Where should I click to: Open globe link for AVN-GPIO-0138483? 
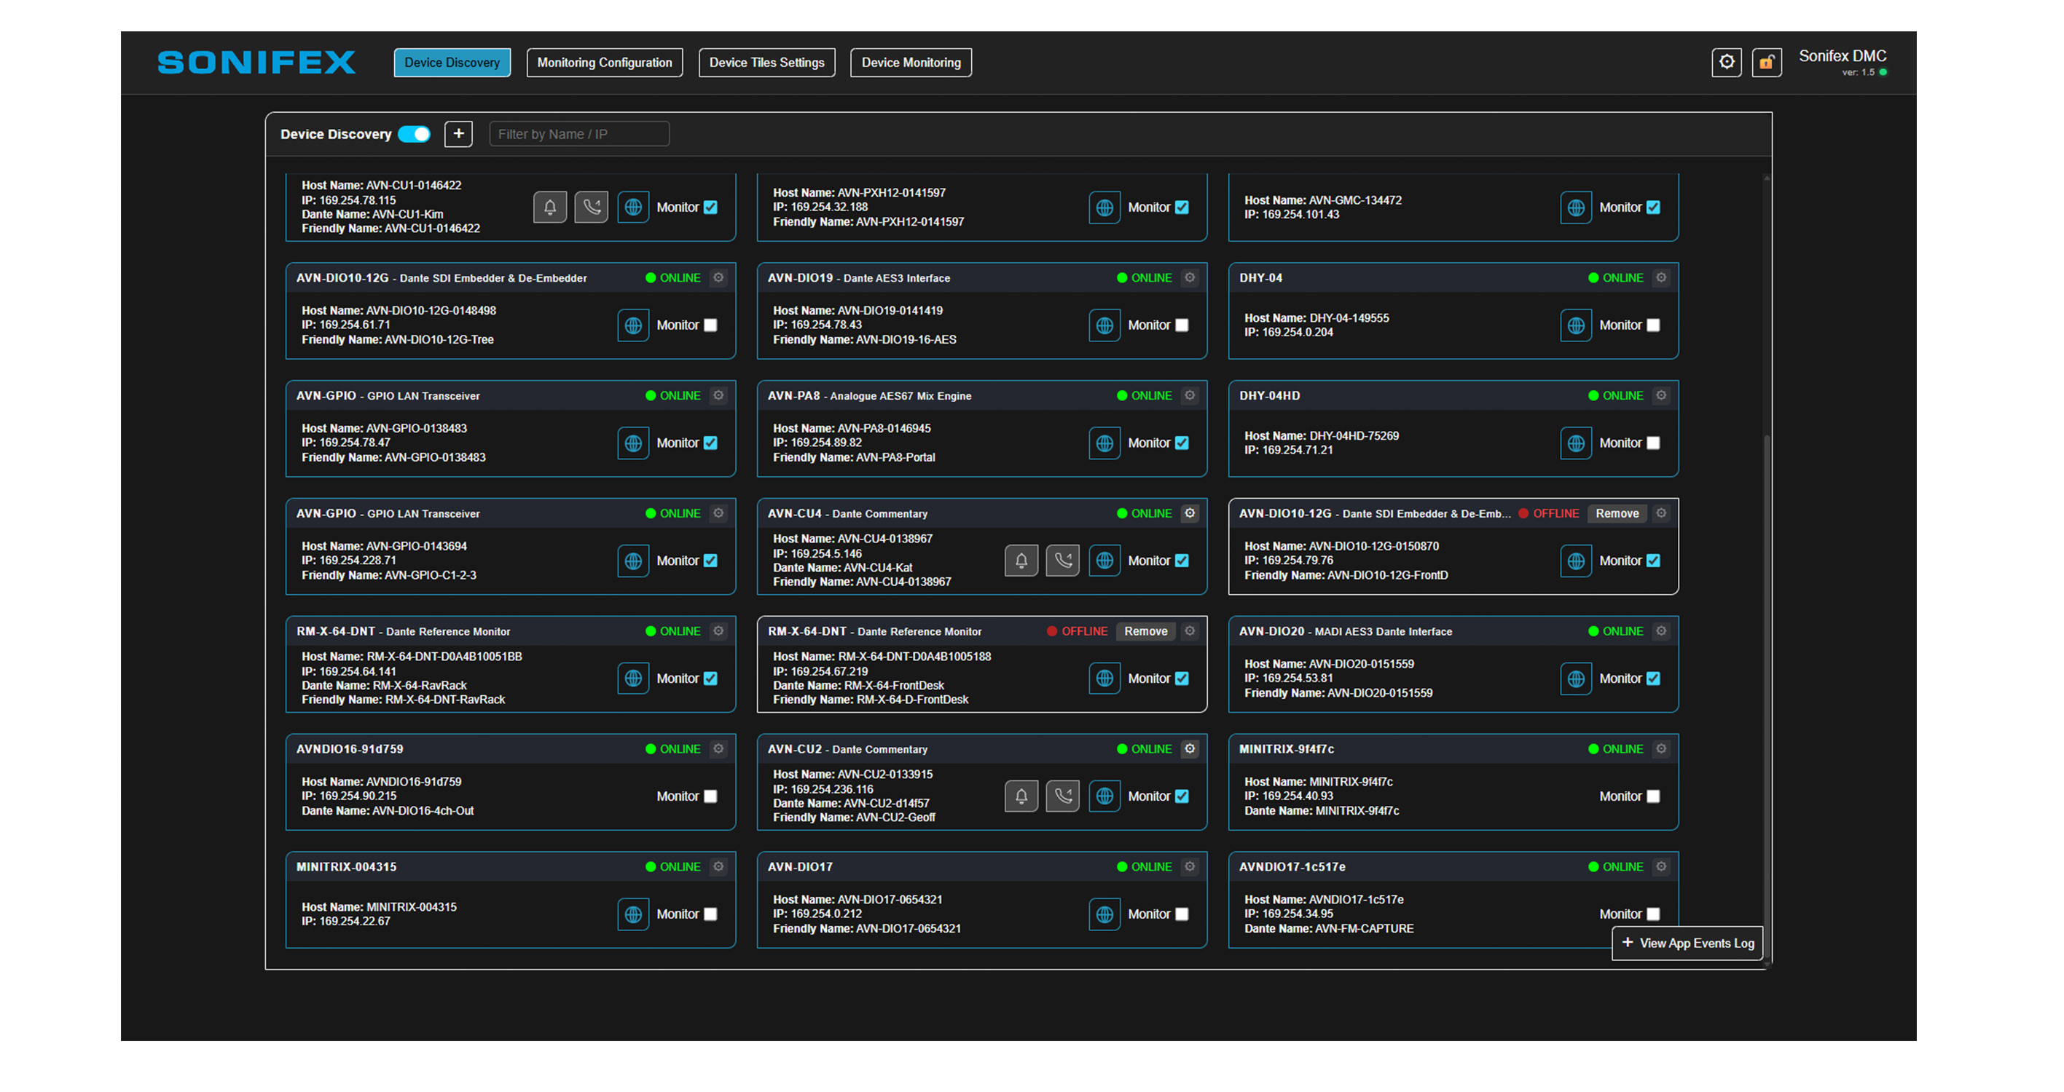point(633,443)
